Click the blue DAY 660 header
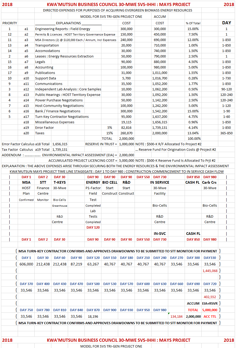The width and height of the screenshot is (236, 348). pyautogui.click(x=177, y=284)
